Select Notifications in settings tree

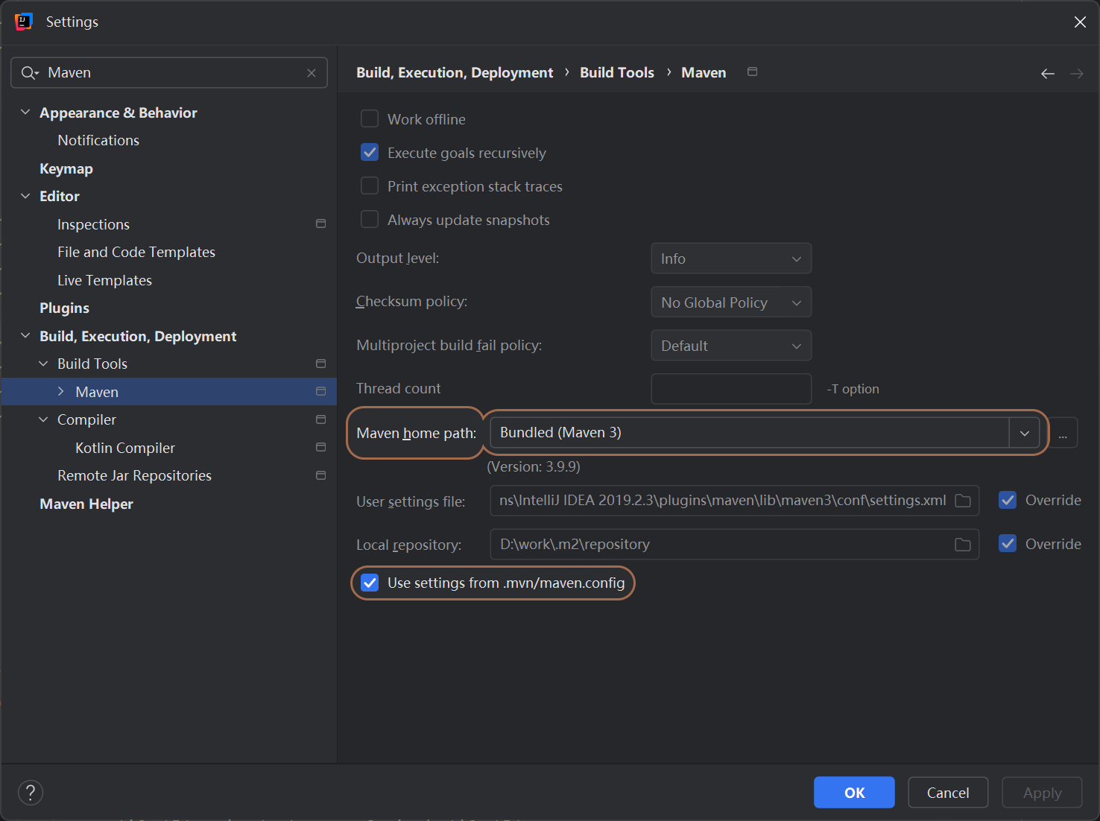[98, 140]
